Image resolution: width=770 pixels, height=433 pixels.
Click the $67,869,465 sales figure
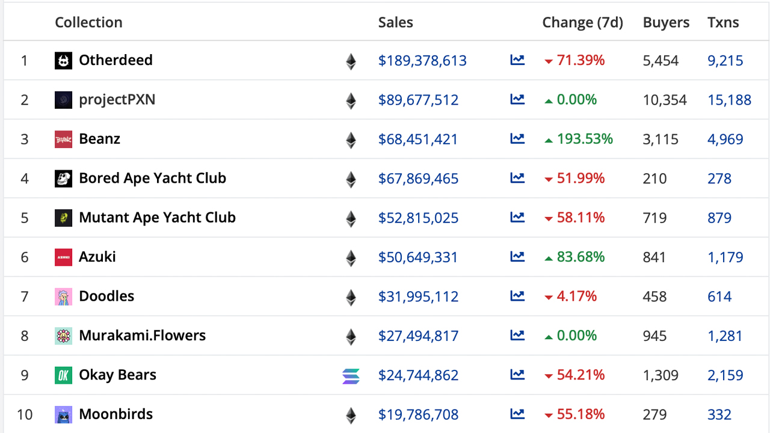[419, 179]
